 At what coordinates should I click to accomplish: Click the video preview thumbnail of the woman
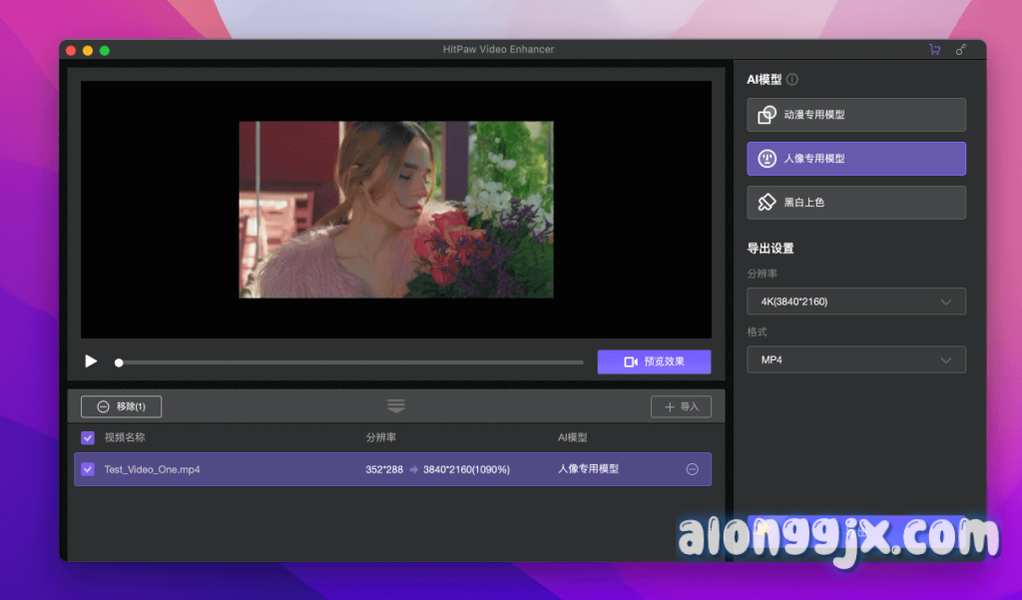click(395, 210)
